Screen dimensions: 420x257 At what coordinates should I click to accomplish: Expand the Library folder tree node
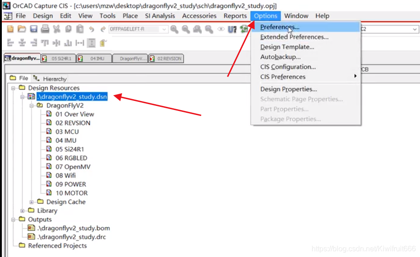pos(22,211)
